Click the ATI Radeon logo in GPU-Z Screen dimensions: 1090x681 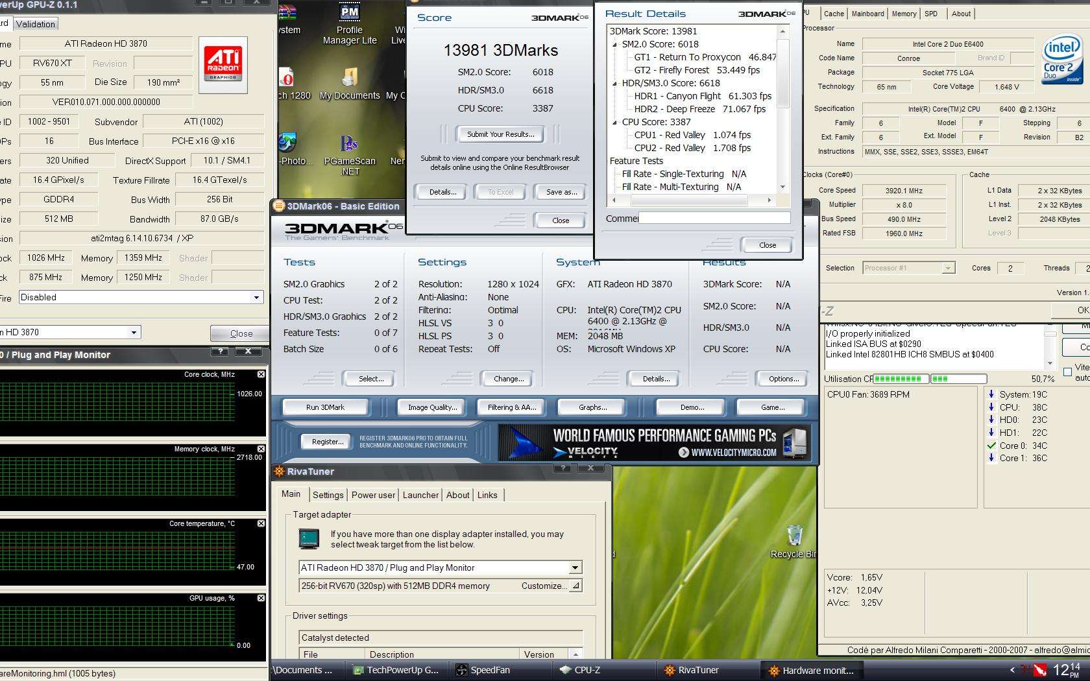(223, 64)
